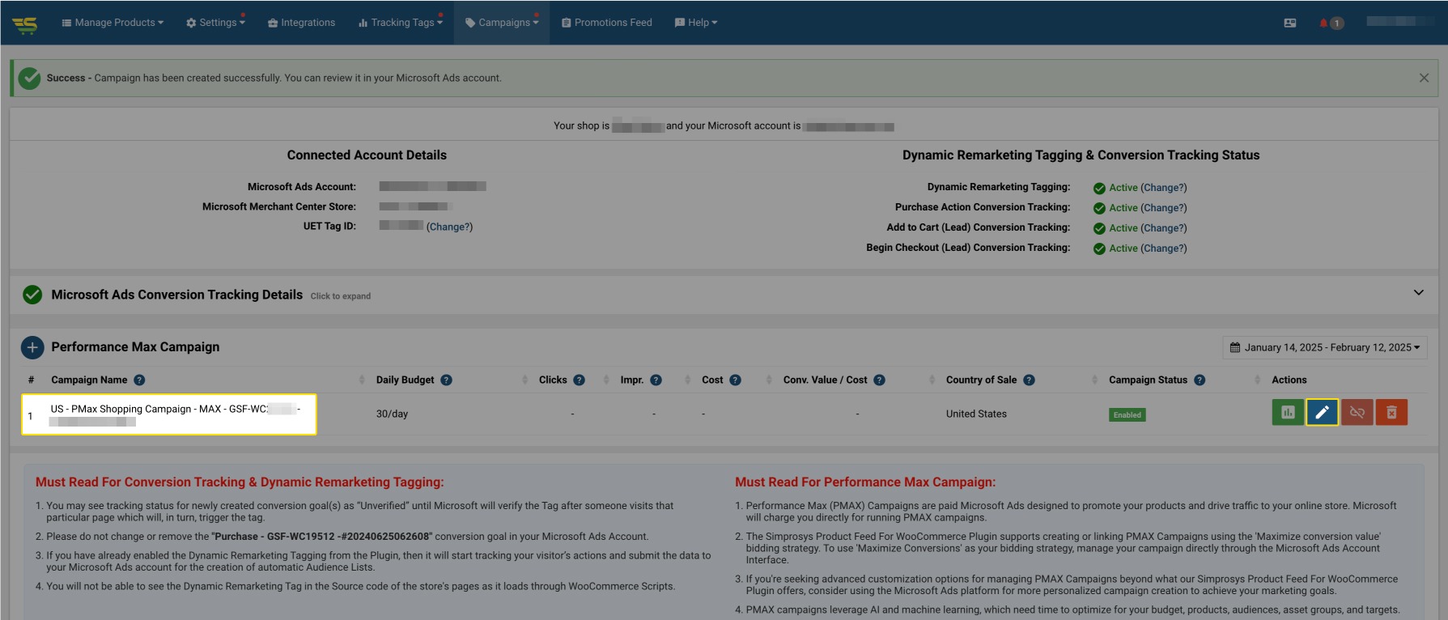Change Add to Cart Conversion Tracking status
This screenshot has width=1448, height=620.
[x=1164, y=228]
